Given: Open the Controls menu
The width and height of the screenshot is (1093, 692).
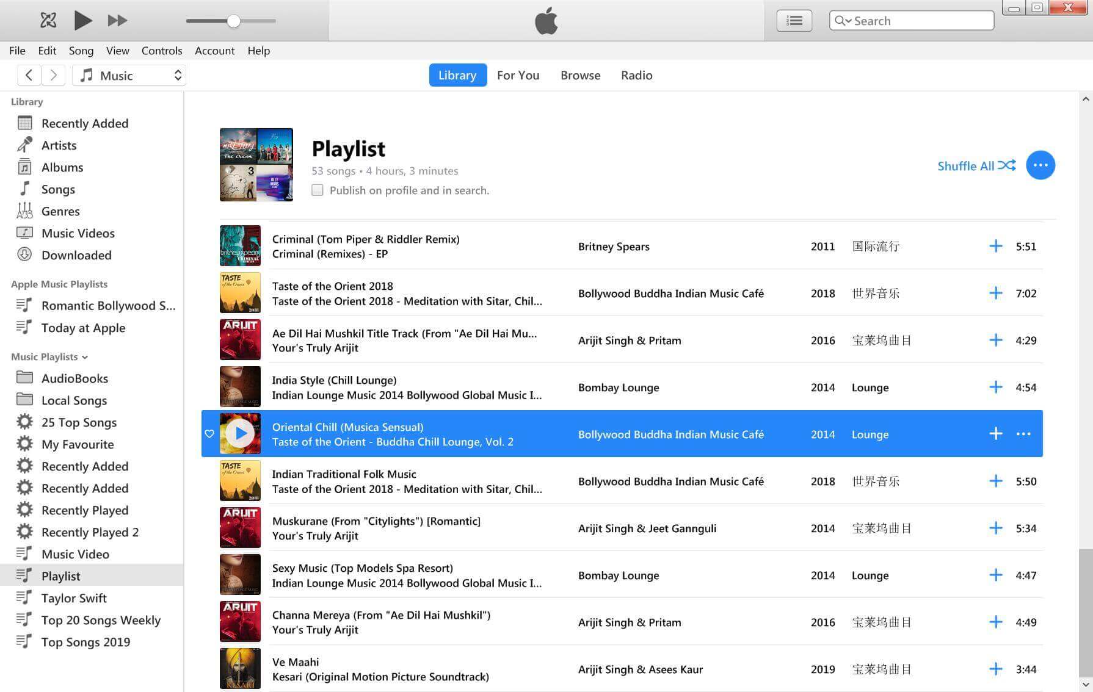Looking at the screenshot, I should pyautogui.click(x=162, y=51).
